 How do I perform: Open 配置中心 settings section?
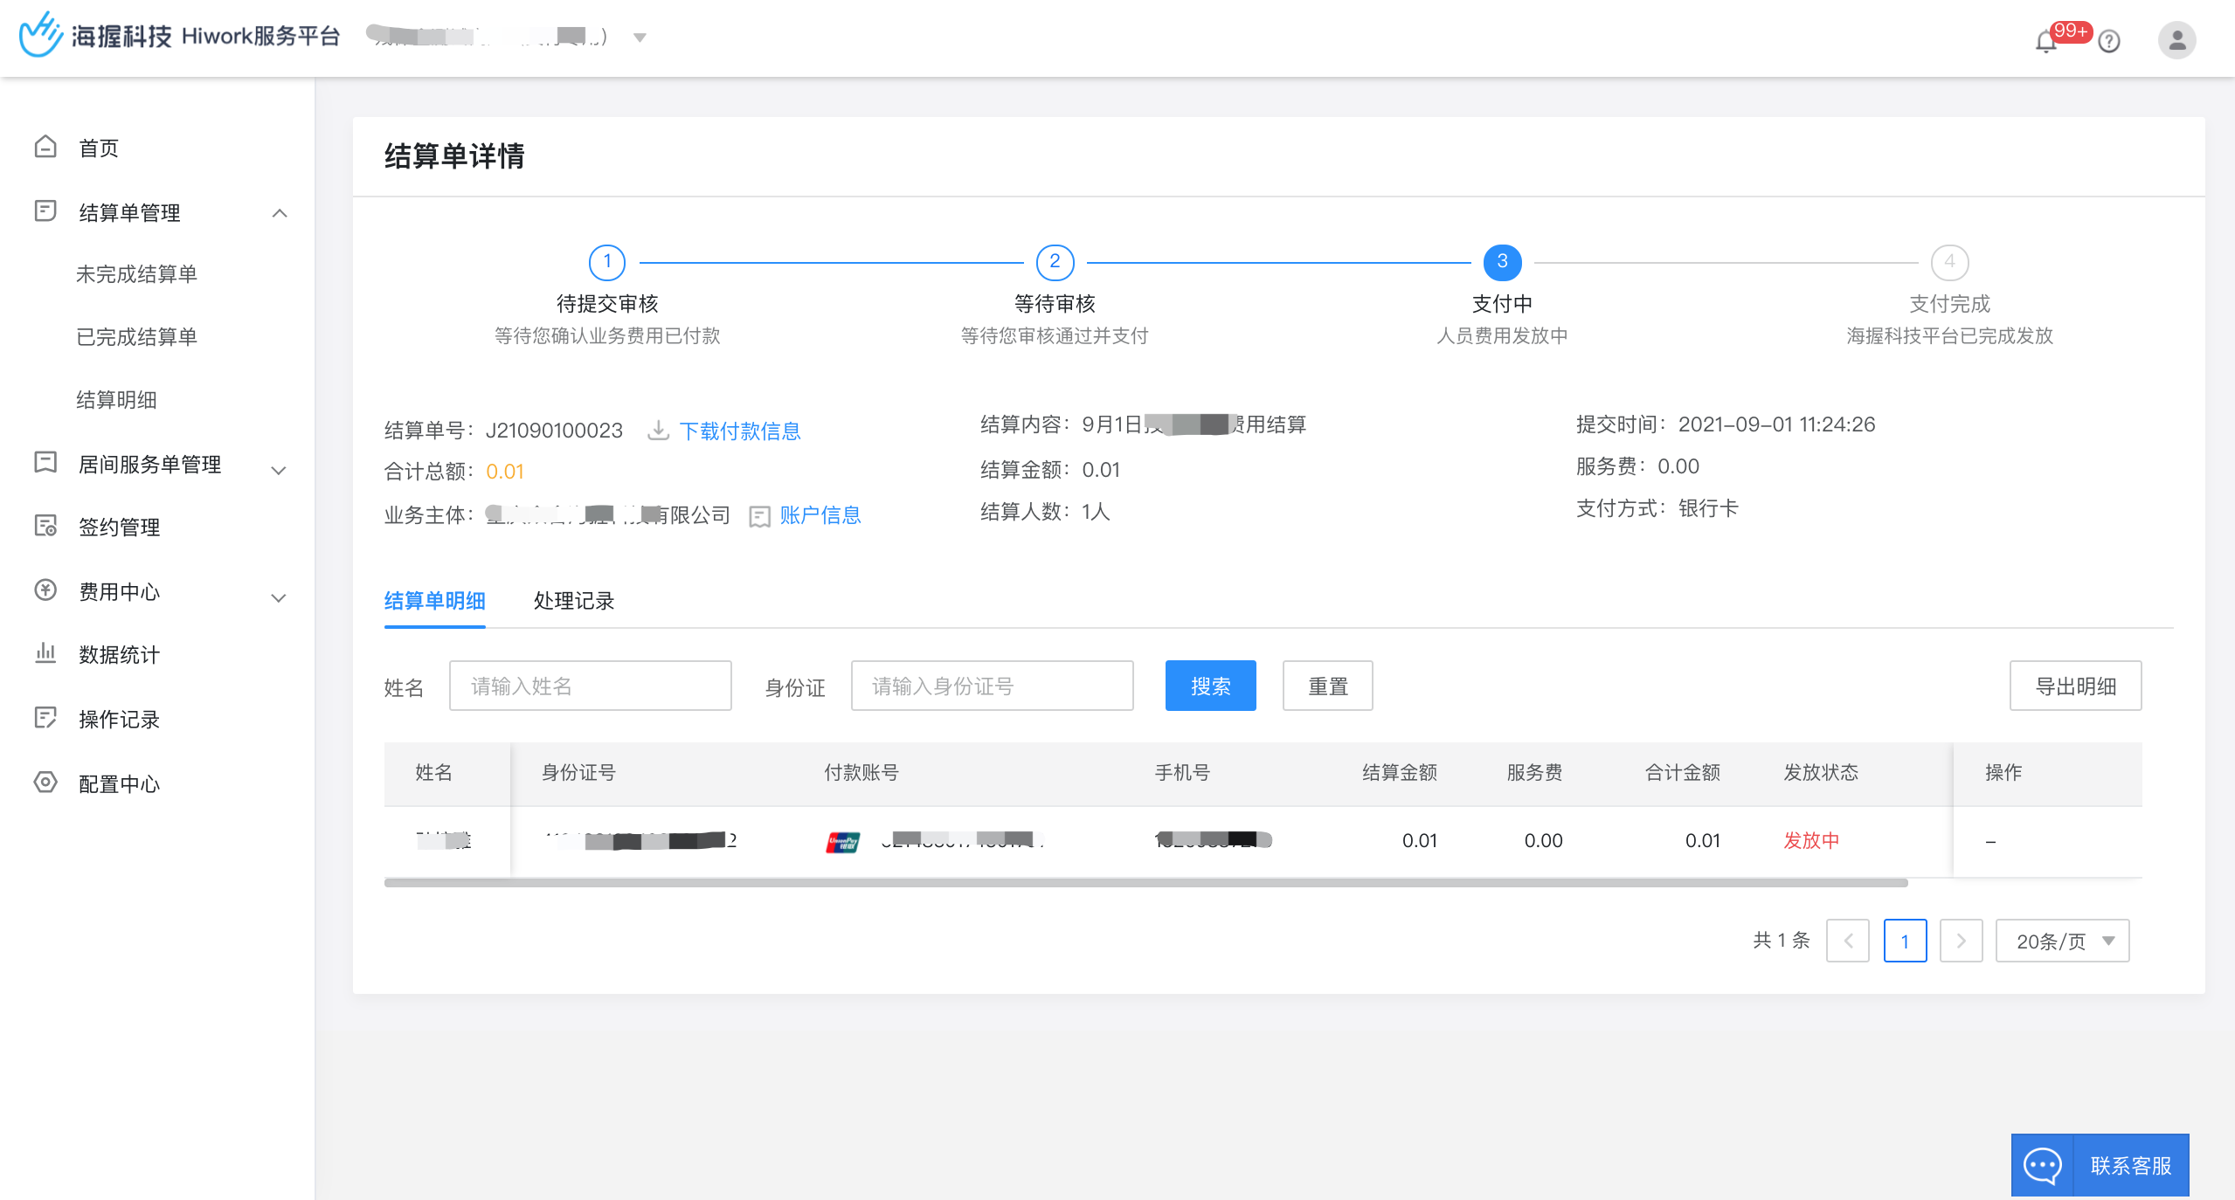[x=117, y=783]
